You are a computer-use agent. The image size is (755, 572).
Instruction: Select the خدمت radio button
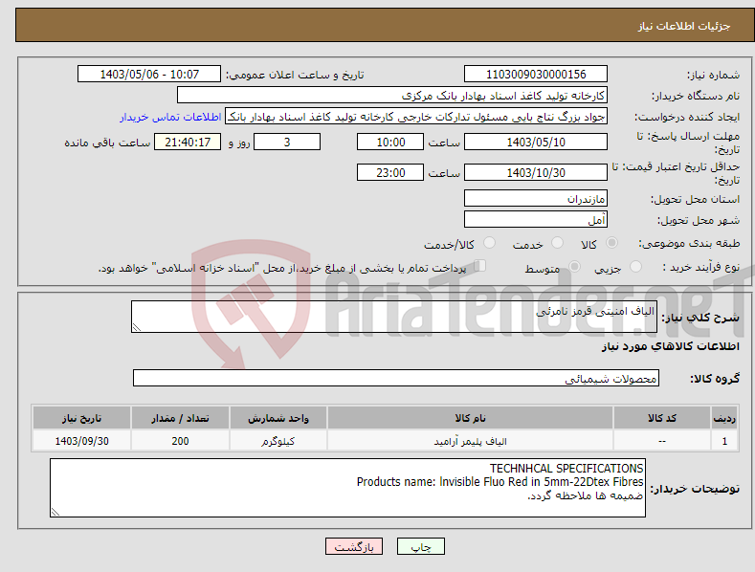pos(557,243)
